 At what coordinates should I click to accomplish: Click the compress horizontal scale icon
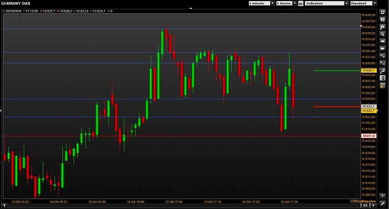382,56
